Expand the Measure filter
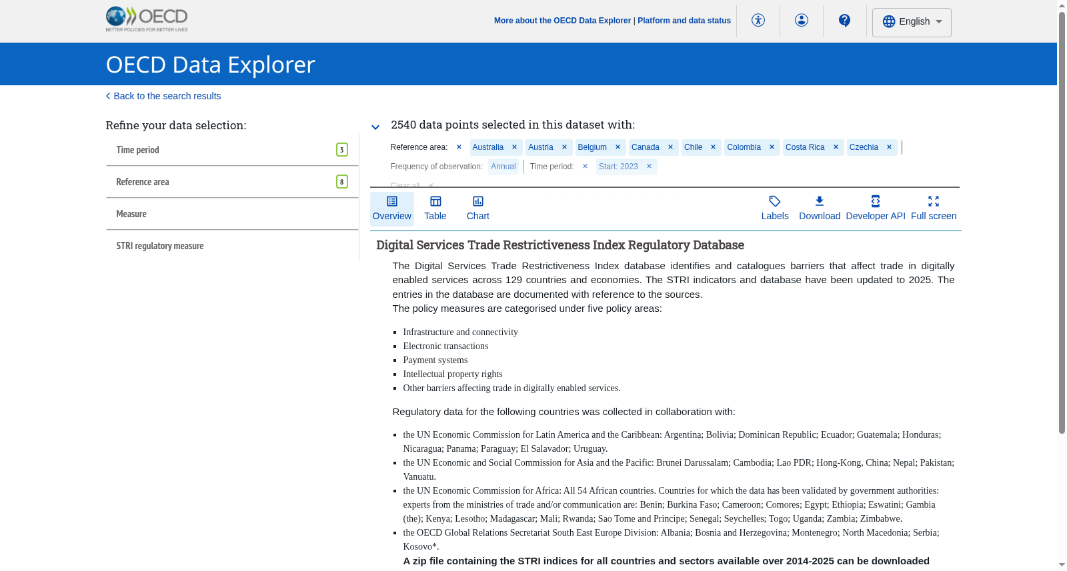This screenshot has width=1067, height=571. pos(232,214)
